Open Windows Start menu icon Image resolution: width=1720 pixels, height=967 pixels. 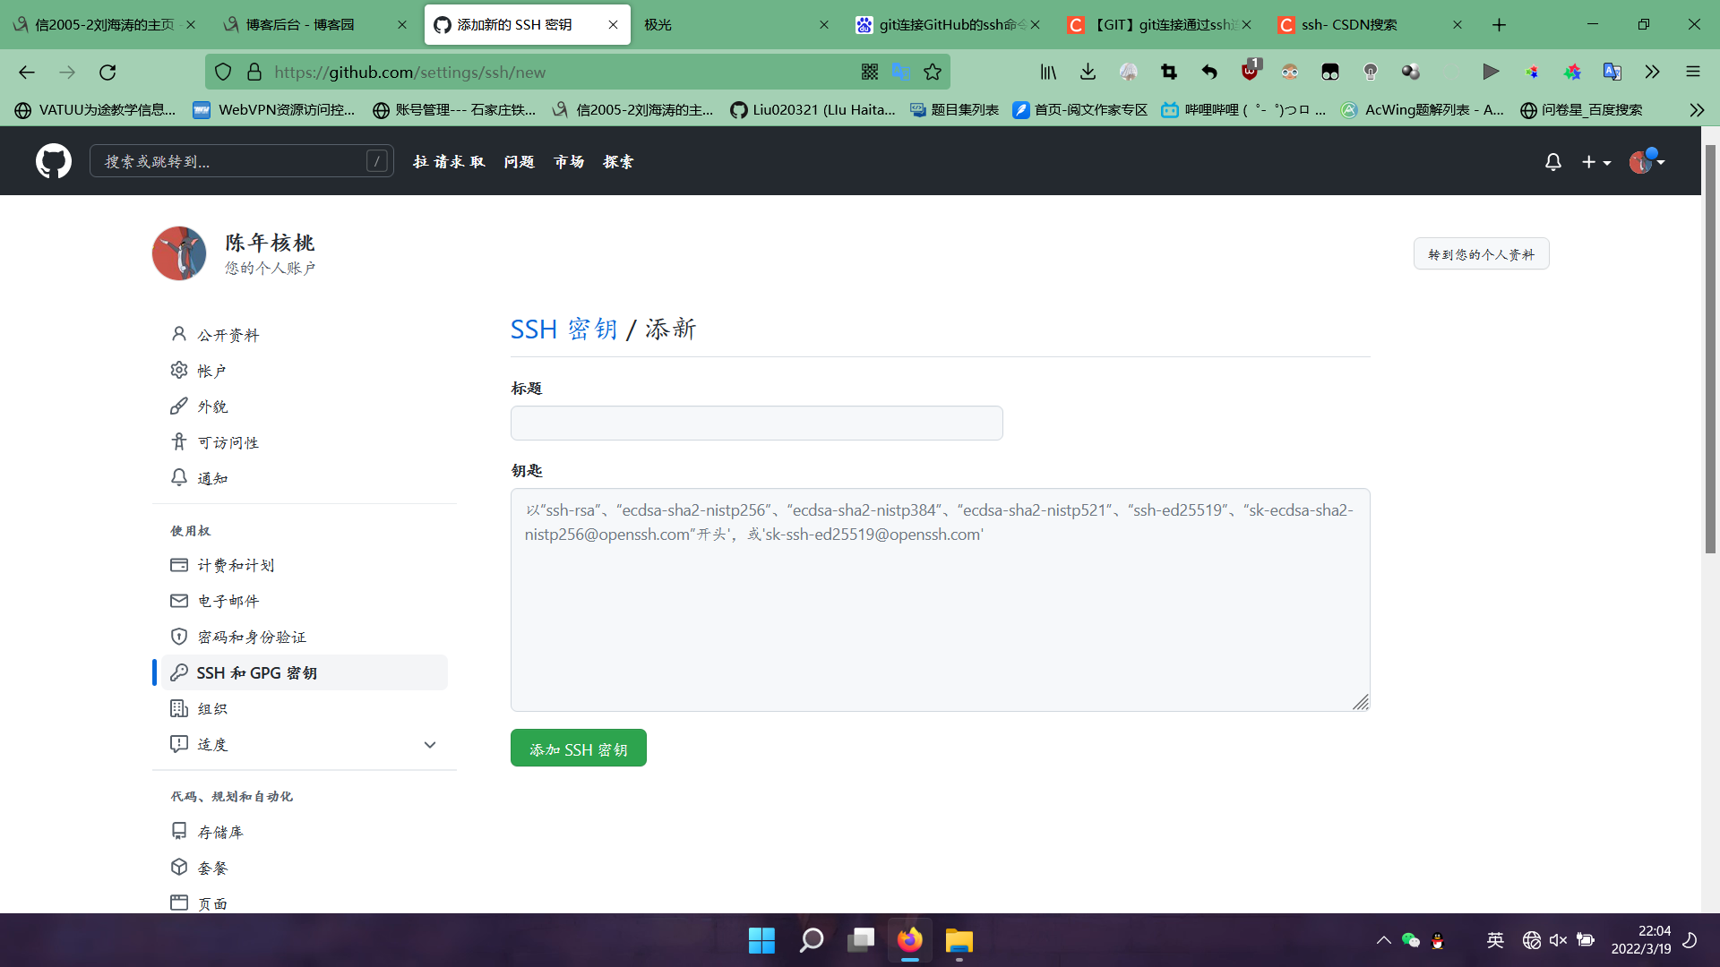pyautogui.click(x=761, y=940)
